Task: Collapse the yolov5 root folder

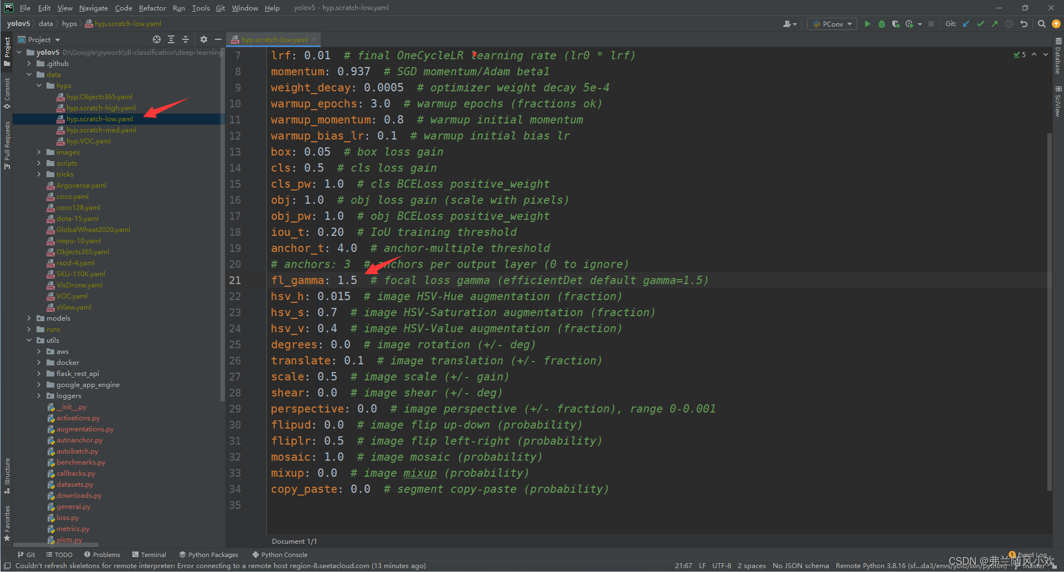Action: coord(19,53)
